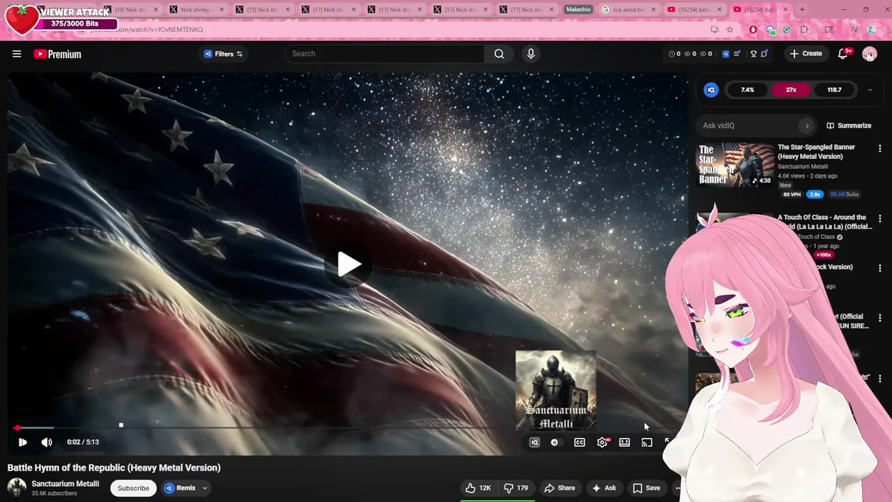Click the 2.8x badge on Star-Spangled Banner
Screen dimensions: 892x502
[815, 195]
